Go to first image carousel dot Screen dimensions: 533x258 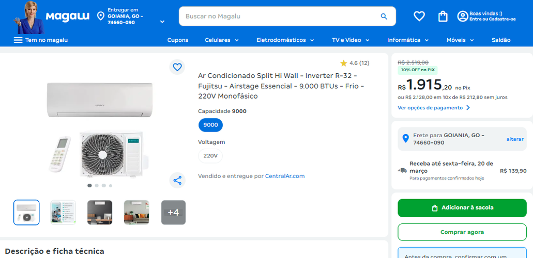click(89, 186)
